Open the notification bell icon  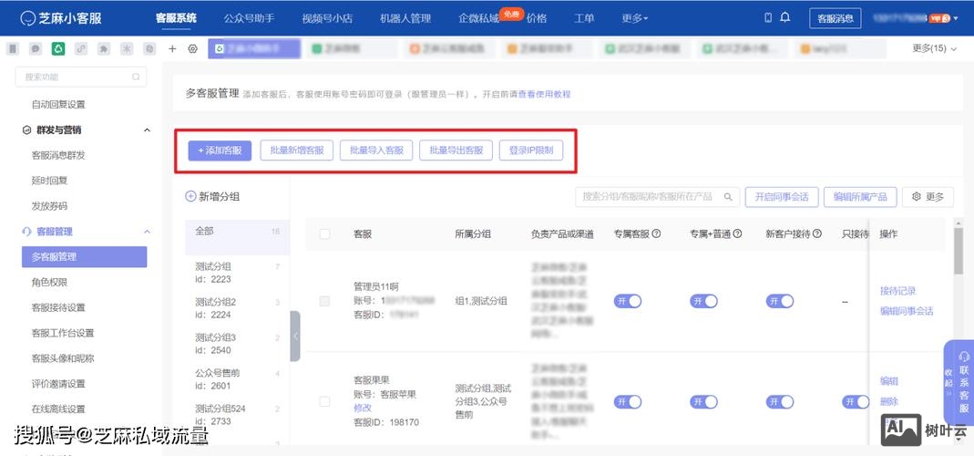(x=785, y=17)
